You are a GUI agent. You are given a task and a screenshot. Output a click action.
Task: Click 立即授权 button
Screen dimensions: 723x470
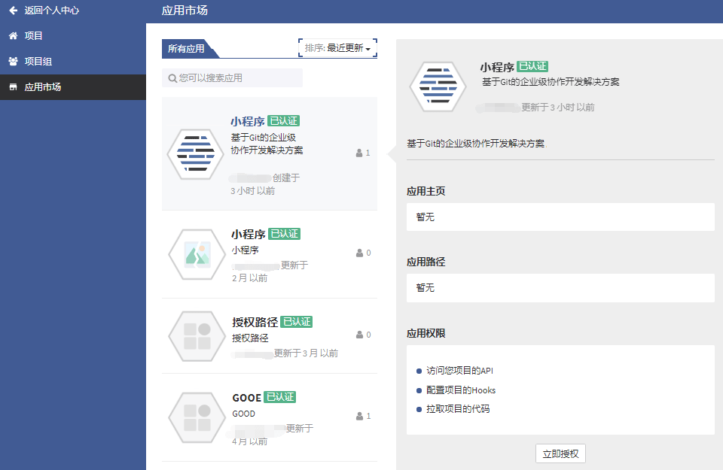pyautogui.click(x=560, y=453)
